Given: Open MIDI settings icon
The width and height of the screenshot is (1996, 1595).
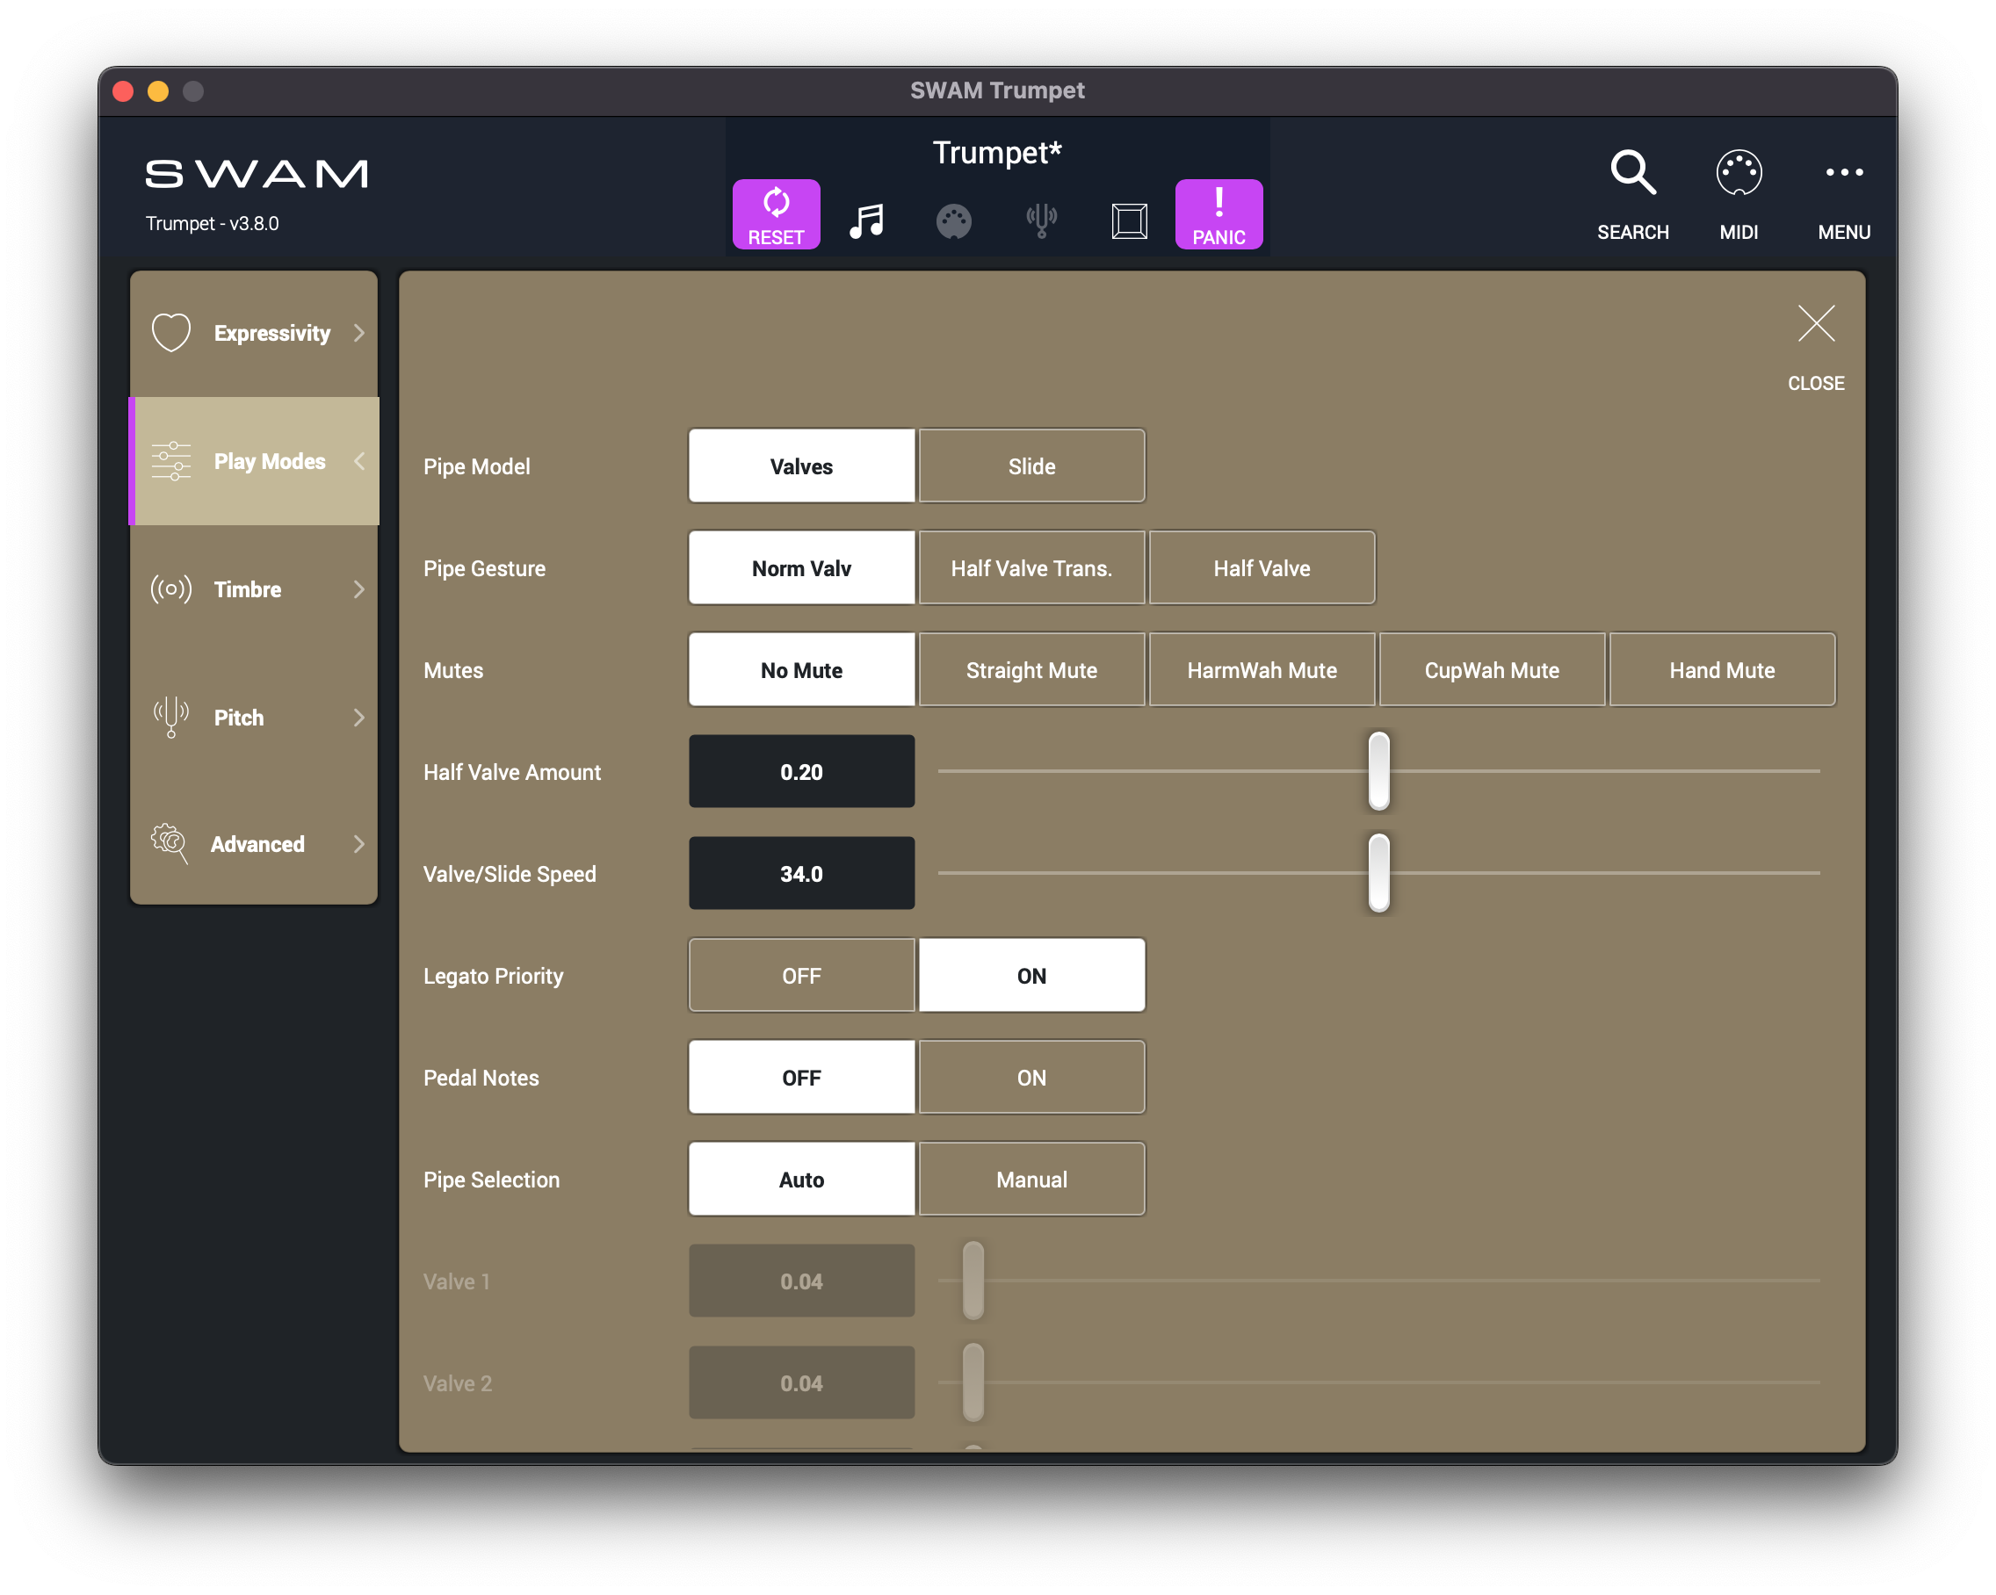Looking at the screenshot, I should pos(1738,172).
